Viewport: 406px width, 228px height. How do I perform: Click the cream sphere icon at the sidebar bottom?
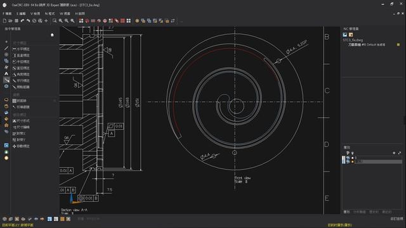[x=6, y=158]
